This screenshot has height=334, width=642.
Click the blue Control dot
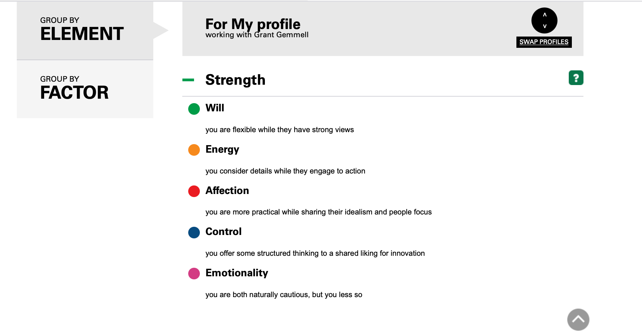click(x=194, y=233)
